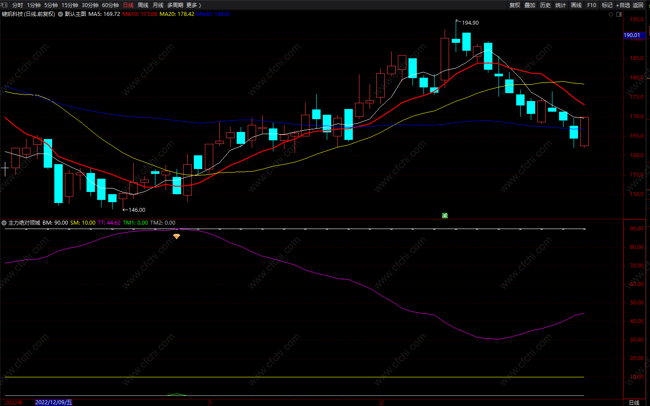Click the MA20: 178.42 label

tap(177, 14)
